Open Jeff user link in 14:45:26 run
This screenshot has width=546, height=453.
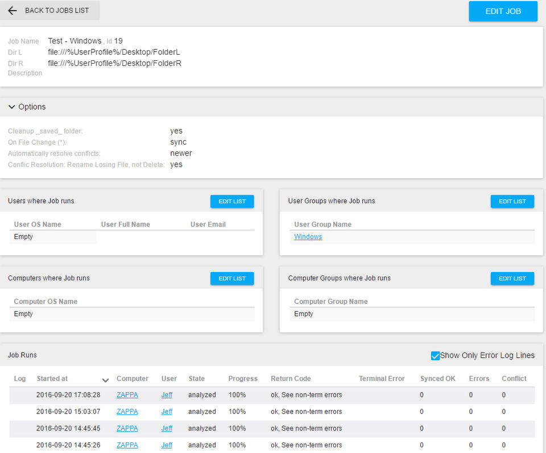pyautogui.click(x=167, y=445)
